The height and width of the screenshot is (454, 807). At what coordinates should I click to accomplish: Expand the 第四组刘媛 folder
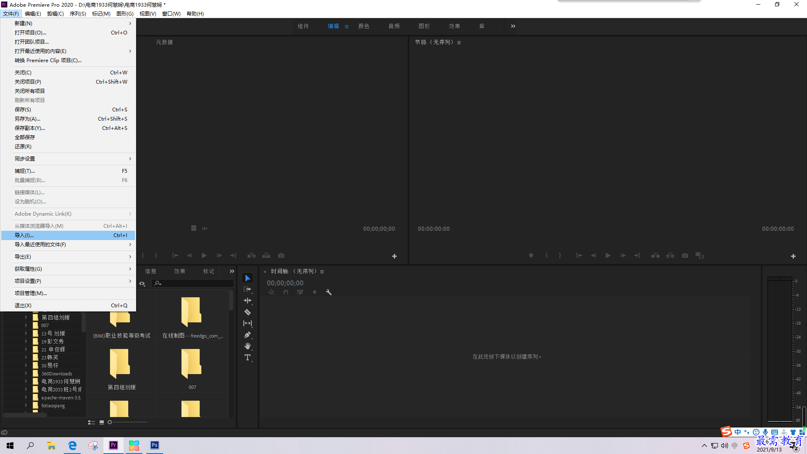[26, 317]
